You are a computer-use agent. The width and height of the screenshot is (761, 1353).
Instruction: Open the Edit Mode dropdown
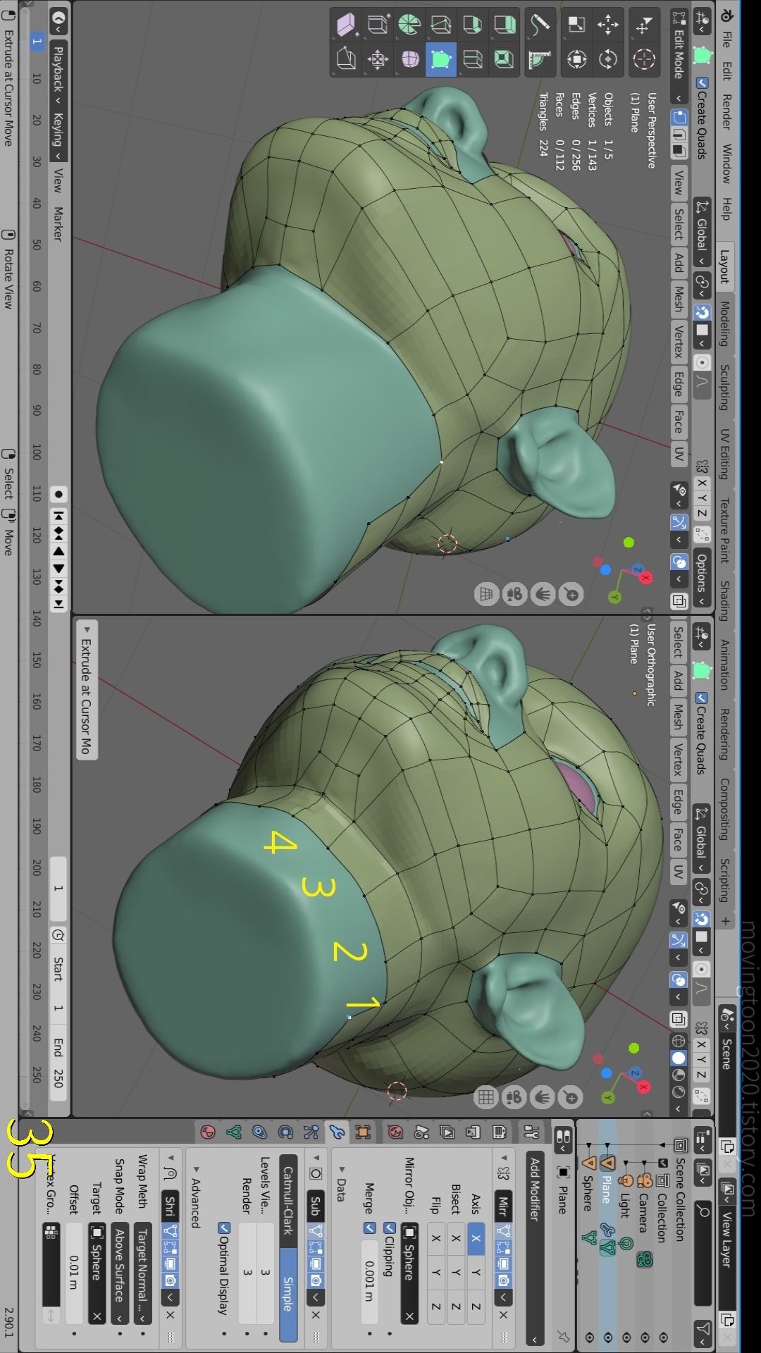click(x=679, y=55)
